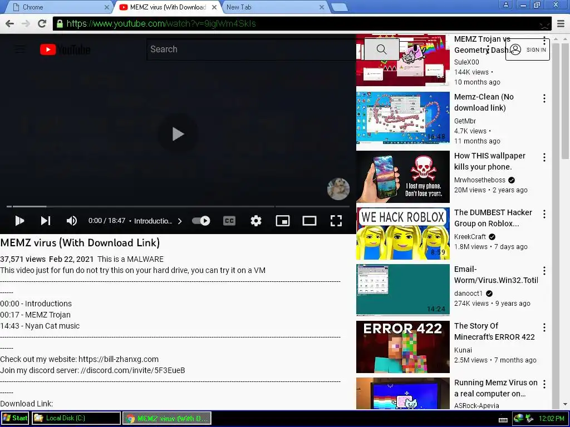
Task: Open a new browser tab button
Action: click(x=340, y=7)
